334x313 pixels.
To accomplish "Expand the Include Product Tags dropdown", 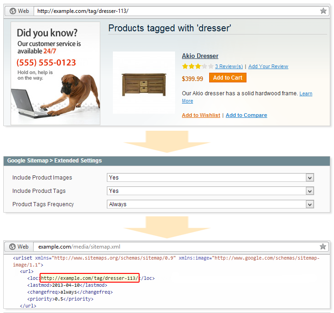I will (x=210, y=191).
